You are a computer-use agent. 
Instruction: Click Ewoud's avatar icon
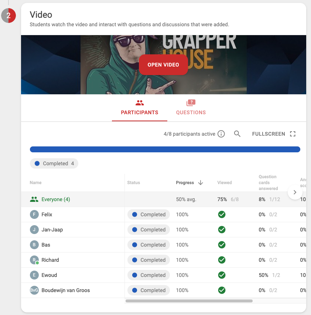[x=34, y=275]
